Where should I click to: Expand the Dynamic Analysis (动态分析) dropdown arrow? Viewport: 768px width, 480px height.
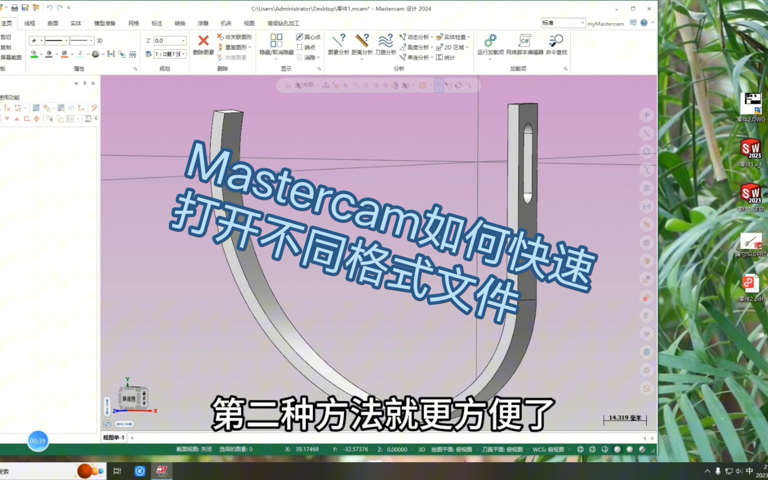tap(432, 37)
